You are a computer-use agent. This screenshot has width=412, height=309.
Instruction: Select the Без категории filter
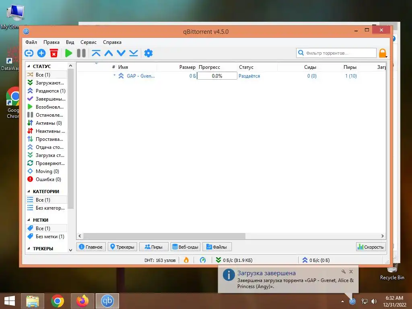pyautogui.click(x=47, y=208)
